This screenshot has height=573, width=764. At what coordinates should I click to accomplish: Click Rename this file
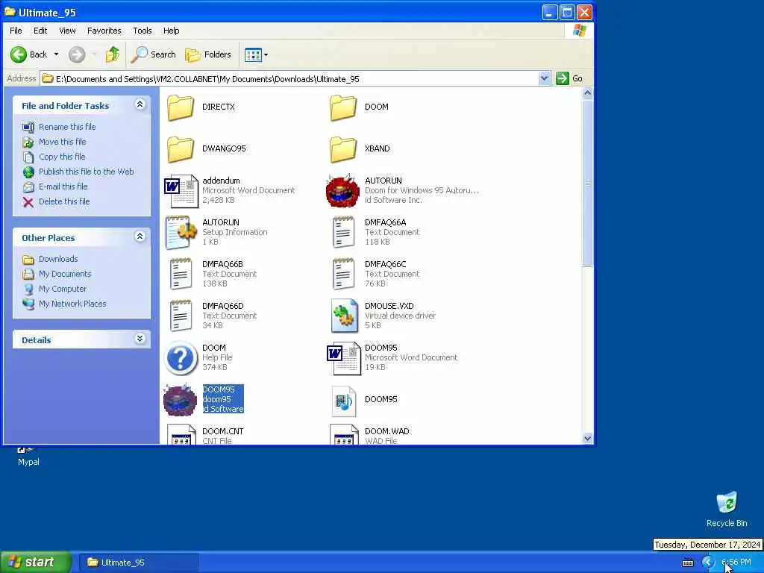[67, 127]
